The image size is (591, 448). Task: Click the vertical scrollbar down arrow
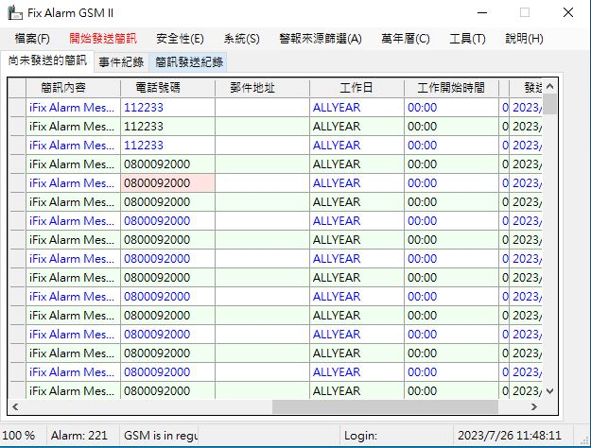549,390
